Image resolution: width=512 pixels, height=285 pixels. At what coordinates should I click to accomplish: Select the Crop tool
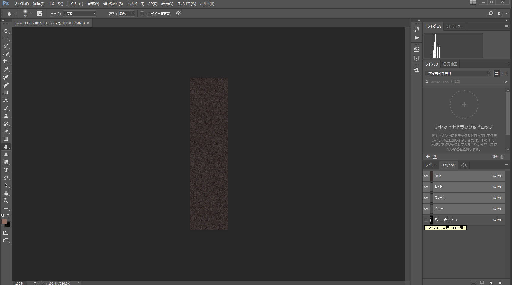[x=6, y=62]
